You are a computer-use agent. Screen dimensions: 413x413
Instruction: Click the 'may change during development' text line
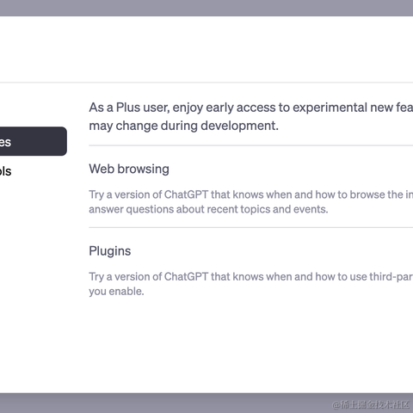[183, 126]
